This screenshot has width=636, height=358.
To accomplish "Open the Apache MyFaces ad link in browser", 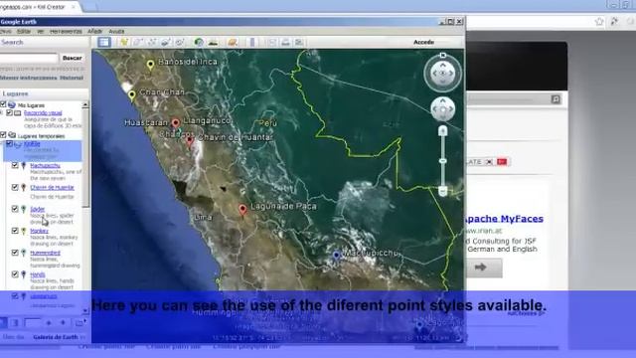I will coord(504,219).
